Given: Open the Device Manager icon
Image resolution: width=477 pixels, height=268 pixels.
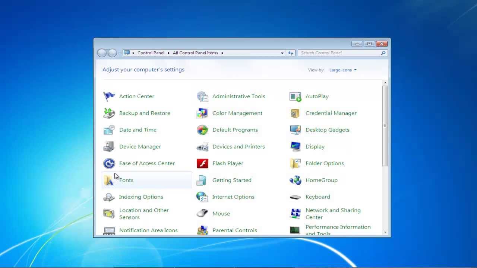Looking at the screenshot, I should pos(109,147).
